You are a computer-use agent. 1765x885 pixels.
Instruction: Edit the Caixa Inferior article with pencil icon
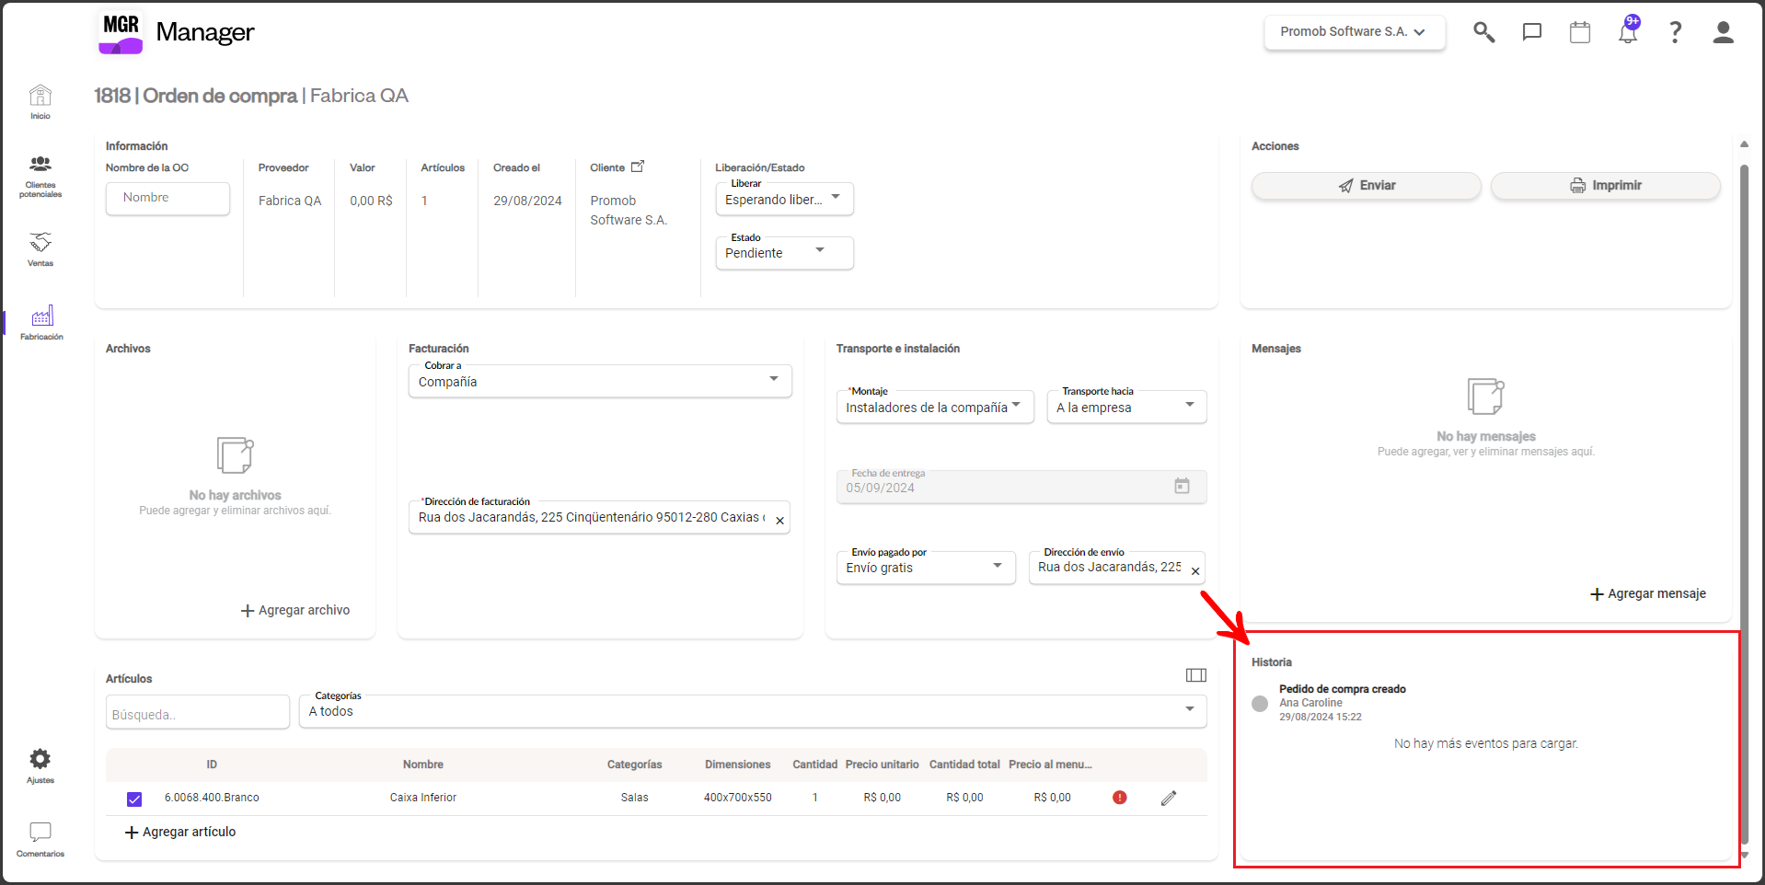pos(1169,798)
